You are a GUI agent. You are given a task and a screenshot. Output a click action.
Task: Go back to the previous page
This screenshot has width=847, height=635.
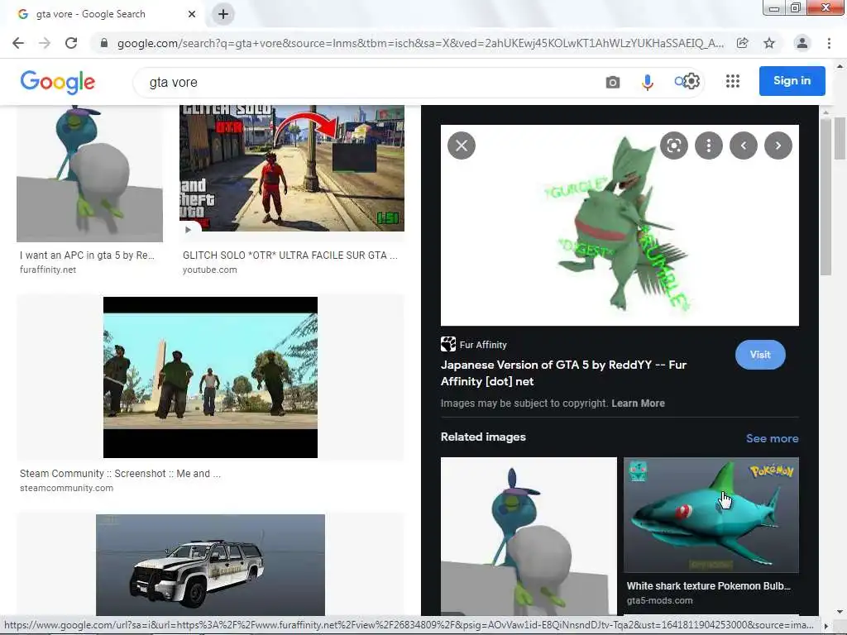pos(18,43)
